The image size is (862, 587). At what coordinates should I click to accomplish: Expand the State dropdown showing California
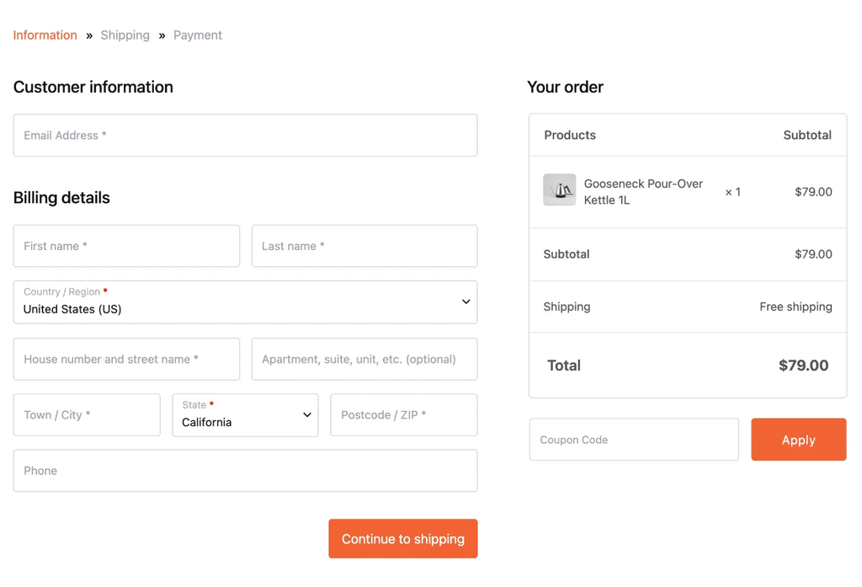pyautogui.click(x=245, y=415)
